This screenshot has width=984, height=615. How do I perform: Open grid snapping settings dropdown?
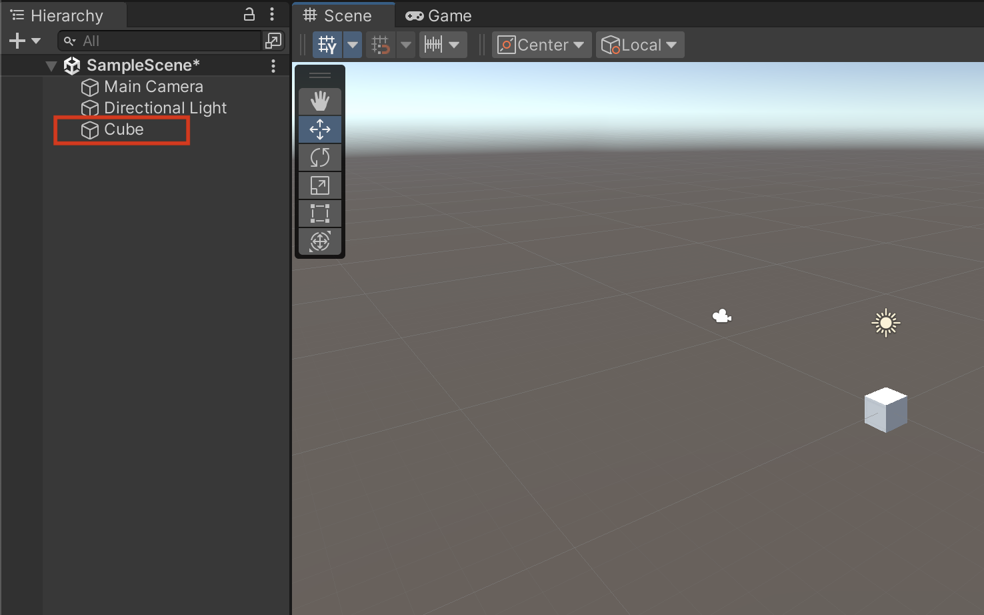click(406, 45)
